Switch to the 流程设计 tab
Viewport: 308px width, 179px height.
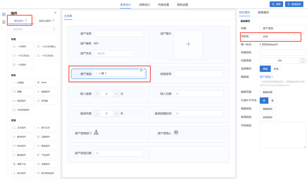coord(144,5)
